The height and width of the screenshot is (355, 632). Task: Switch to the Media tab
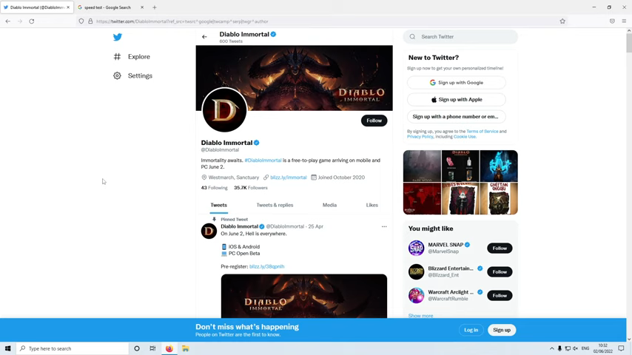click(329, 205)
